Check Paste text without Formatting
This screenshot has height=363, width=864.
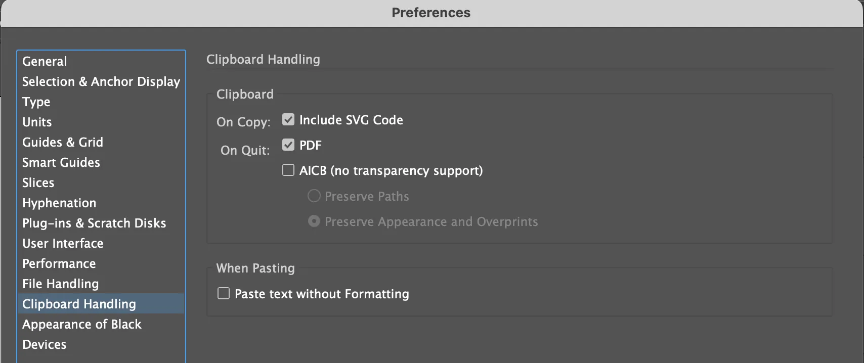click(224, 294)
